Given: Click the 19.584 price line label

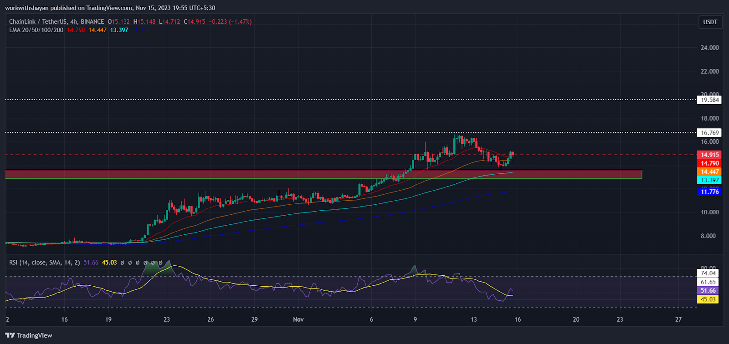Looking at the screenshot, I should click(709, 100).
